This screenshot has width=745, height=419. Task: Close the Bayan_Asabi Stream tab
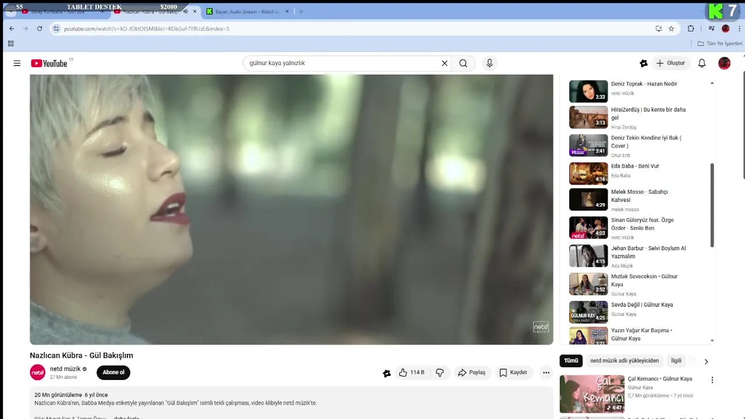click(287, 12)
